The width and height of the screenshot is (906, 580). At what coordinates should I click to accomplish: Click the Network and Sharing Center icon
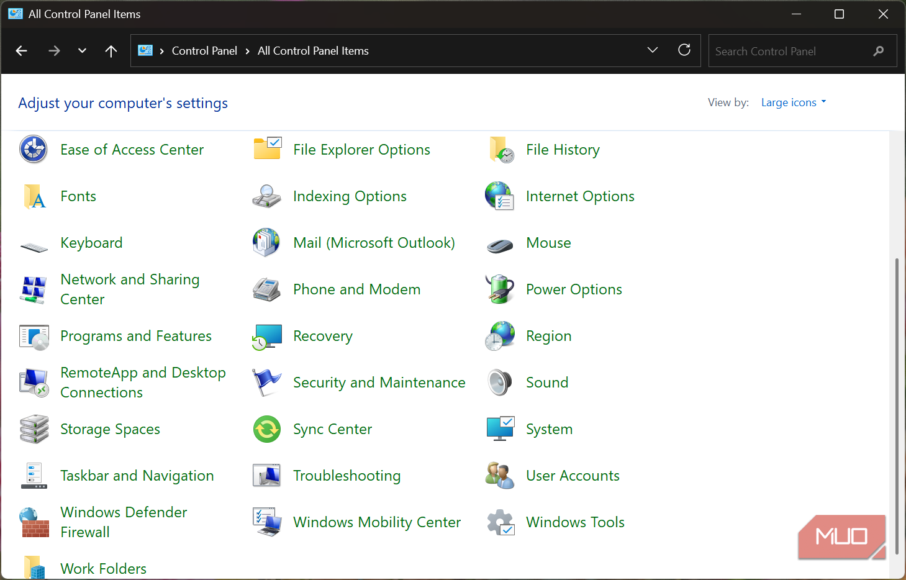tap(34, 289)
